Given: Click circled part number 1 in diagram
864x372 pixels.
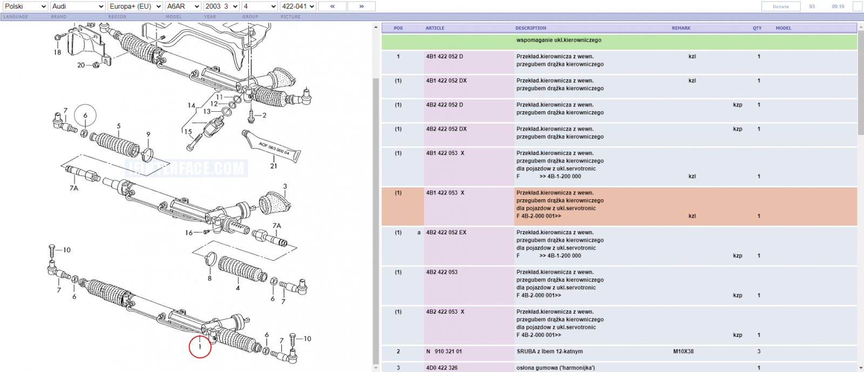Looking at the screenshot, I should pos(200,347).
